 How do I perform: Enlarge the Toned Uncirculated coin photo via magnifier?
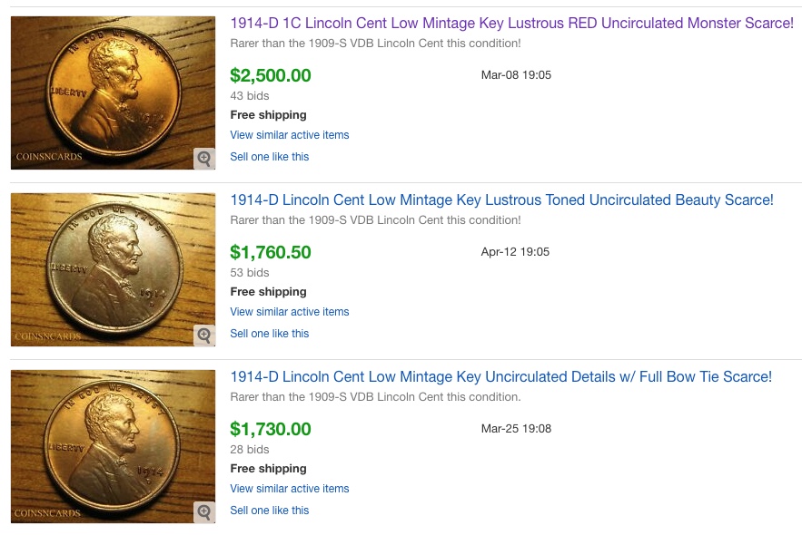204,336
